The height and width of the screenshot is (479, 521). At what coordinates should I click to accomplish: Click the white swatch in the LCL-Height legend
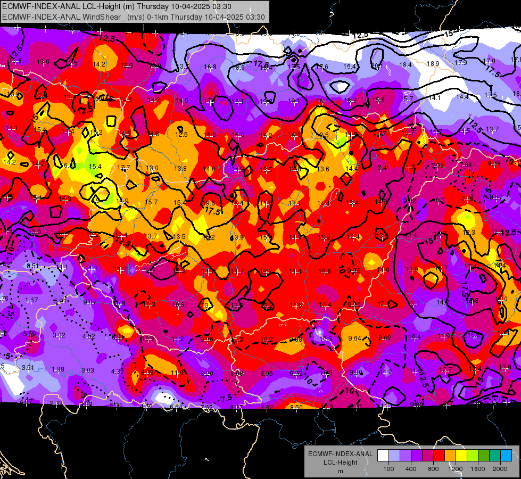click(383, 456)
